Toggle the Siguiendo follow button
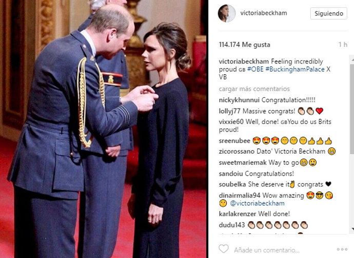 pos(329,13)
